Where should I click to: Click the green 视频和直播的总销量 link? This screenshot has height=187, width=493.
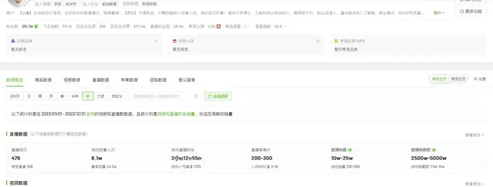pos(176,114)
